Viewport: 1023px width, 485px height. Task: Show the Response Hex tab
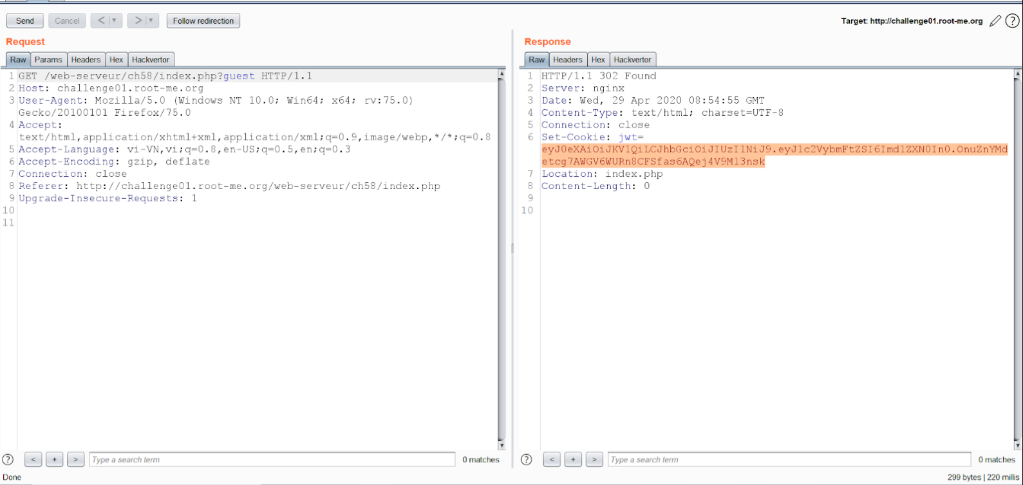598,60
